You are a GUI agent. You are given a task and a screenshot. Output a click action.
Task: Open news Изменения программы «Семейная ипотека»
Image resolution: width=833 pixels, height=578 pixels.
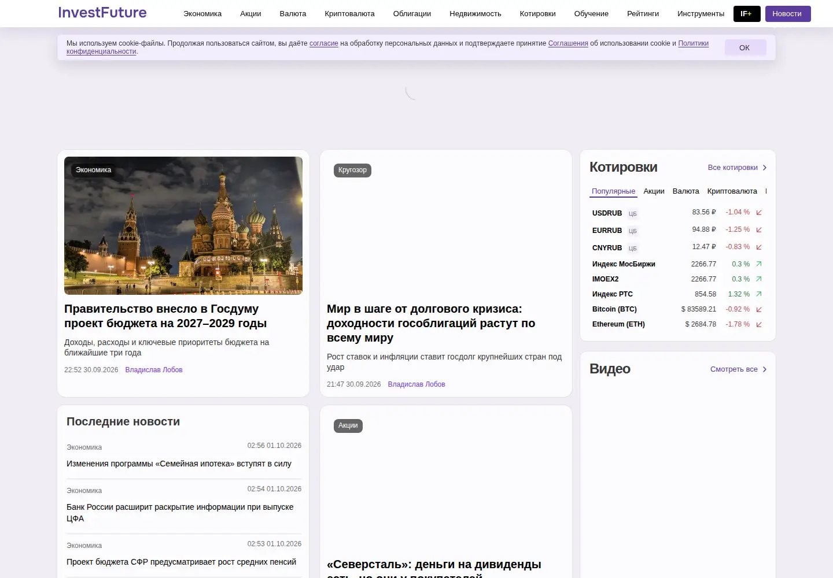pos(179,464)
